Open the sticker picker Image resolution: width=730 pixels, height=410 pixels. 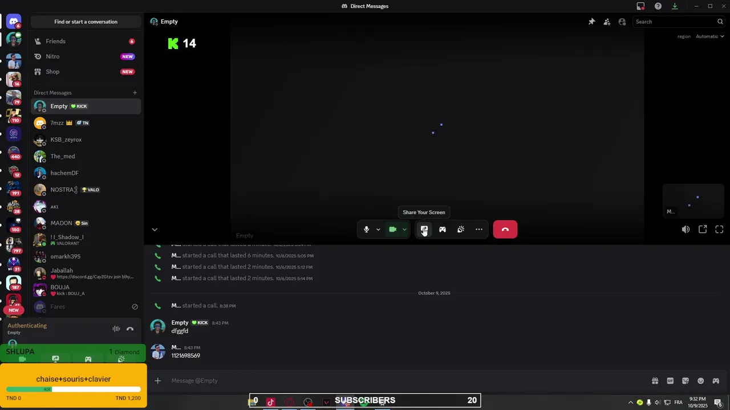[686, 380]
